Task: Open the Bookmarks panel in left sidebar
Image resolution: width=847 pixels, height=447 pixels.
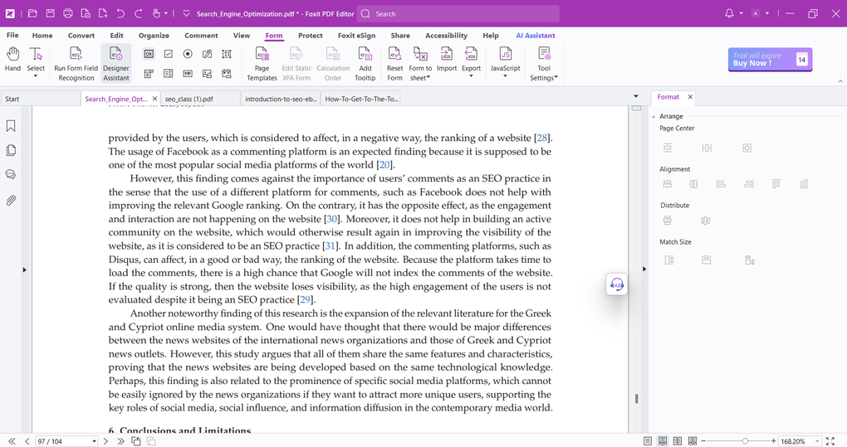Action: (11, 126)
